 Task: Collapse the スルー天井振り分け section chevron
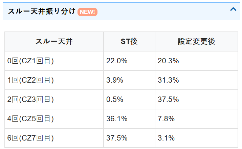pos(233,10)
